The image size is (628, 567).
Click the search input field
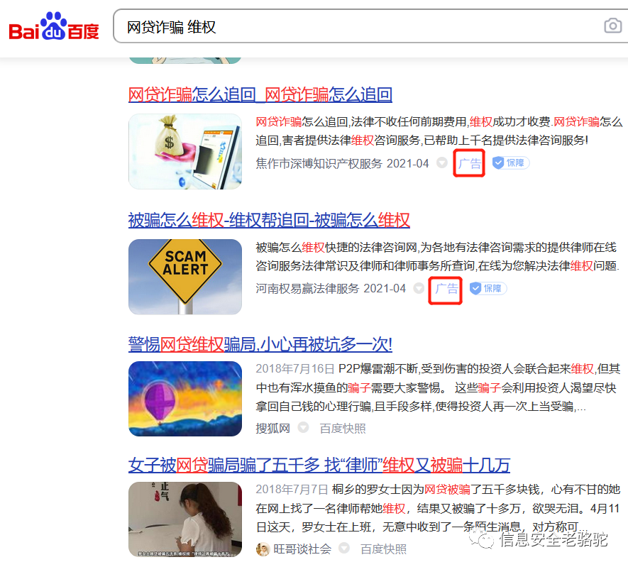click(x=360, y=26)
